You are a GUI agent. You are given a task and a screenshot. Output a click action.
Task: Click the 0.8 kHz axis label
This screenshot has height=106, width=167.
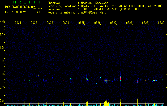(2, 74)
